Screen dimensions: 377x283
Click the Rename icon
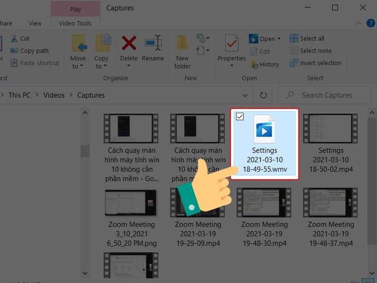point(153,43)
